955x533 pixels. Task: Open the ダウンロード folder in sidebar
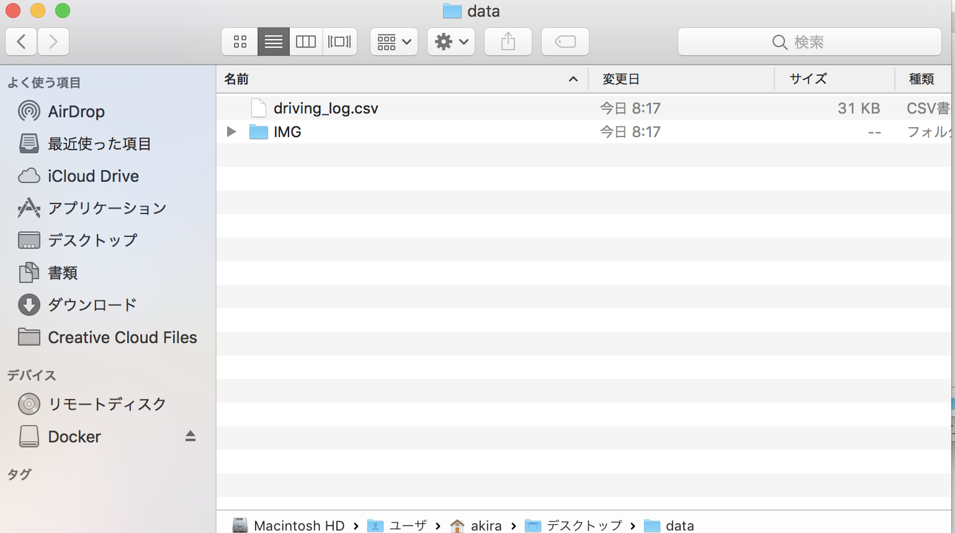pyautogui.click(x=92, y=305)
